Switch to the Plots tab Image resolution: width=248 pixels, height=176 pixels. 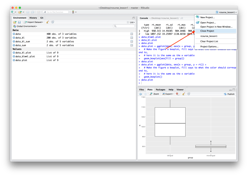(x=150, y=90)
